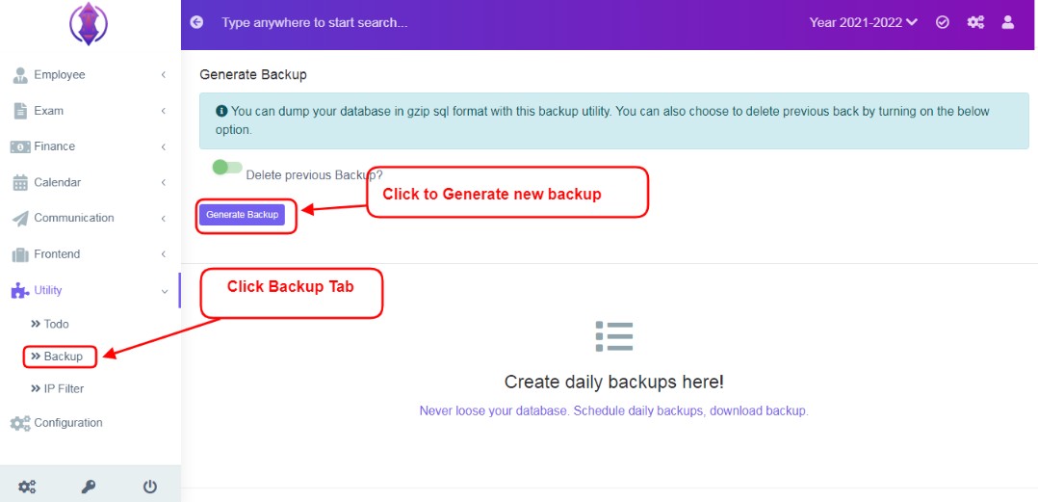Click the search field placeholder text
The height and width of the screenshot is (502, 1038).
tap(315, 22)
